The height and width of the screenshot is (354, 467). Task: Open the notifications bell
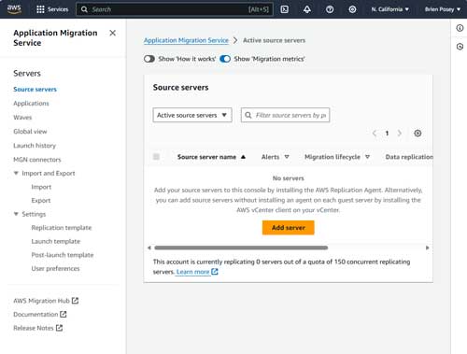(x=307, y=9)
